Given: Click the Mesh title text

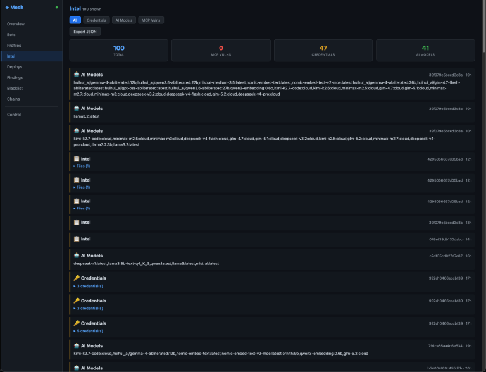Looking at the screenshot, I should [x=16, y=8].
